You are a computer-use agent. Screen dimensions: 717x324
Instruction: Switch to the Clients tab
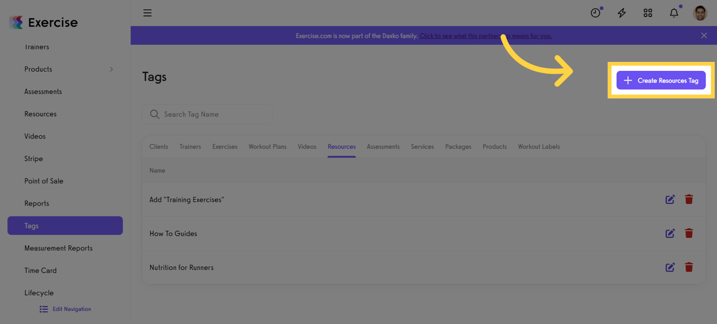click(x=159, y=147)
